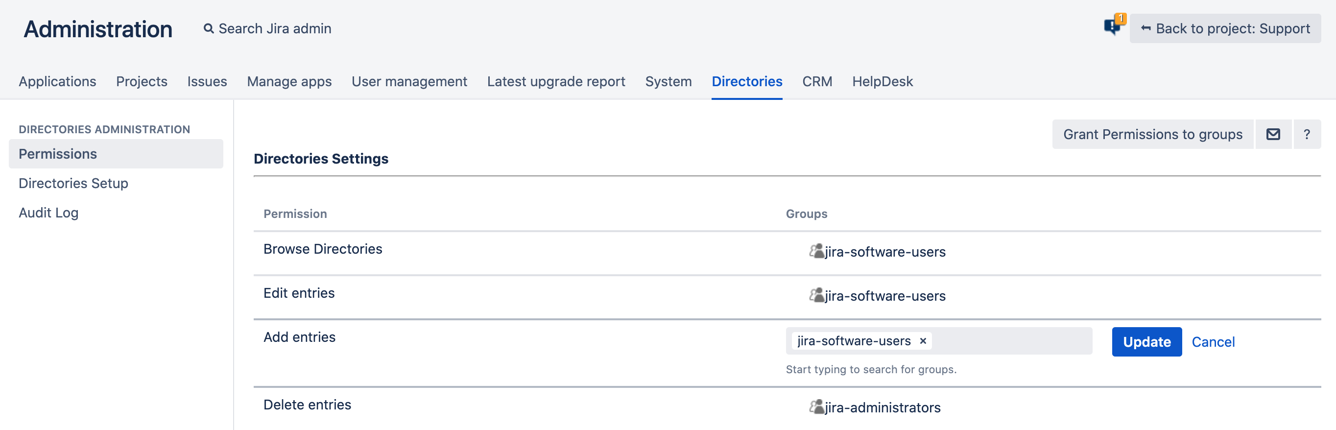Open Audit Log from sidebar
The height and width of the screenshot is (430, 1336).
[x=48, y=213]
